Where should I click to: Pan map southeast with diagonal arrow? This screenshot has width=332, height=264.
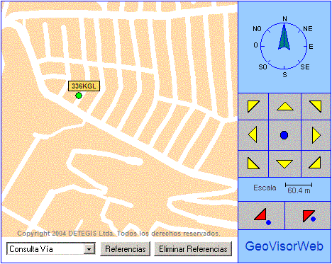316,164
